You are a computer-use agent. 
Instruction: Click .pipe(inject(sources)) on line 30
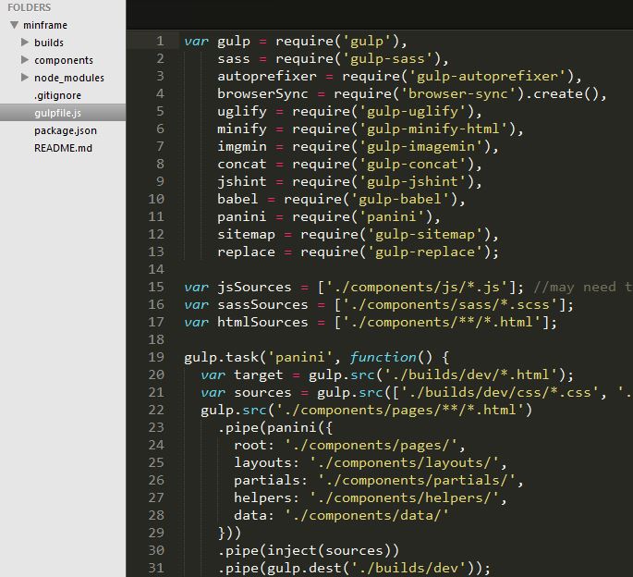pyautogui.click(x=309, y=550)
